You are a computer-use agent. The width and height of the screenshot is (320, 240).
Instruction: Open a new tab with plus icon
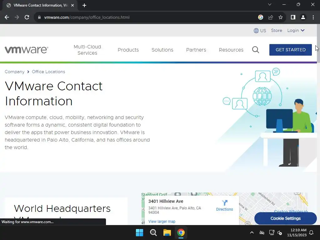[x=84, y=6]
